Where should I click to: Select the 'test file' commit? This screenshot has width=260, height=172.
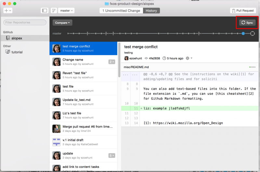click(x=84, y=89)
